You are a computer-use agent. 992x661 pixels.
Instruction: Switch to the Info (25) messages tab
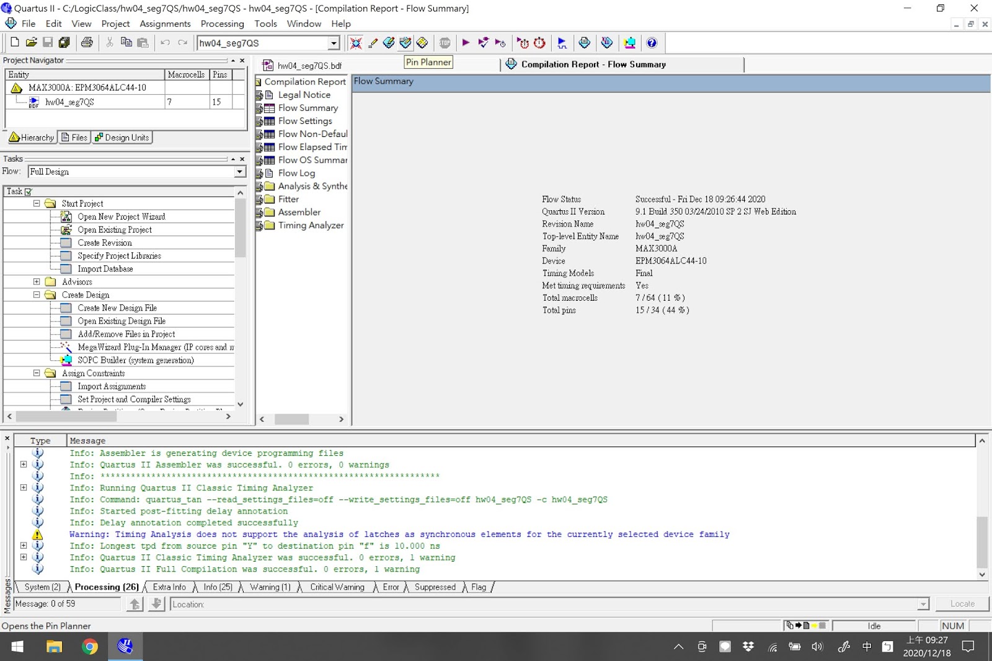pos(218,587)
